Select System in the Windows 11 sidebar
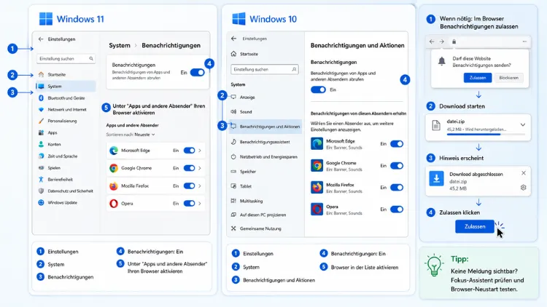 66,86
